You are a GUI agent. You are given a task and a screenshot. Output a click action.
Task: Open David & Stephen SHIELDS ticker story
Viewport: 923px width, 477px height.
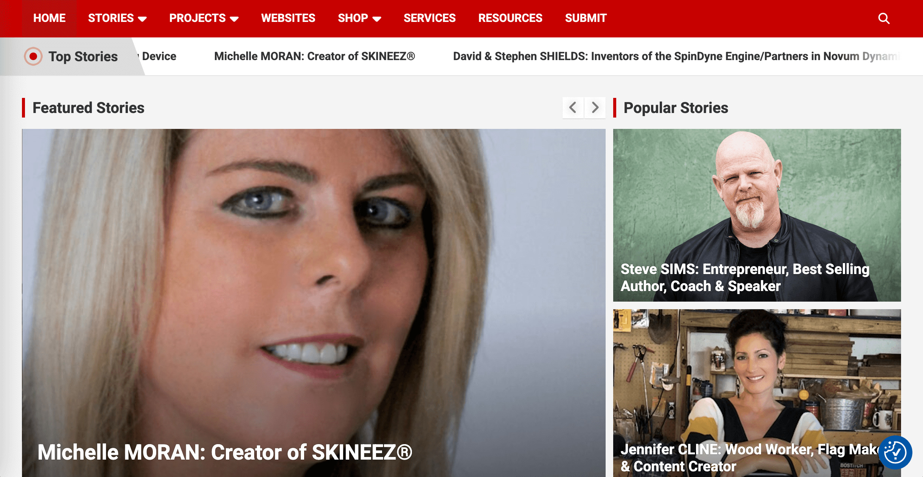coord(676,56)
